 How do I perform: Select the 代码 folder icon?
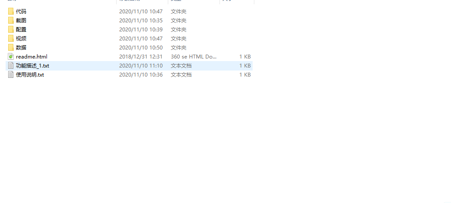[x=11, y=12]
